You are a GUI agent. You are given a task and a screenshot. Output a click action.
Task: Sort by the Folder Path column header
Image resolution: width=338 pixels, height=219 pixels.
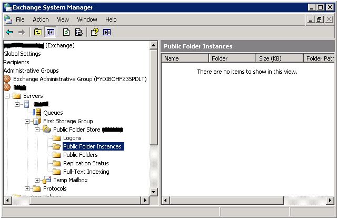coord(319,58)
